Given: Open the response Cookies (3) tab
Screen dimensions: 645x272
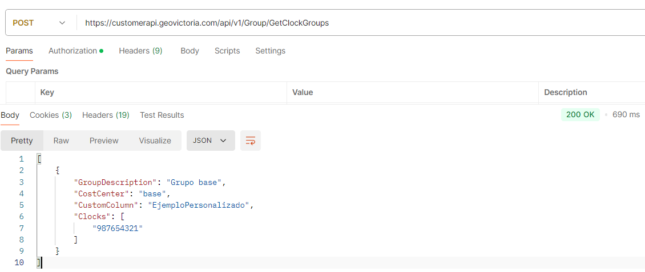Looking at the screenshot, I should (51, 115).
